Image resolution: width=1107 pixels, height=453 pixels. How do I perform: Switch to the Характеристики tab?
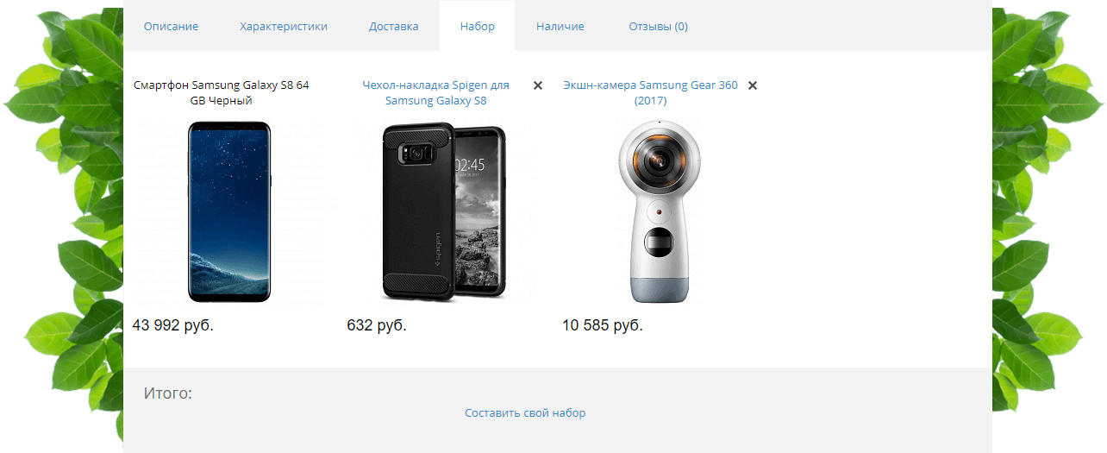pos(284,27)
